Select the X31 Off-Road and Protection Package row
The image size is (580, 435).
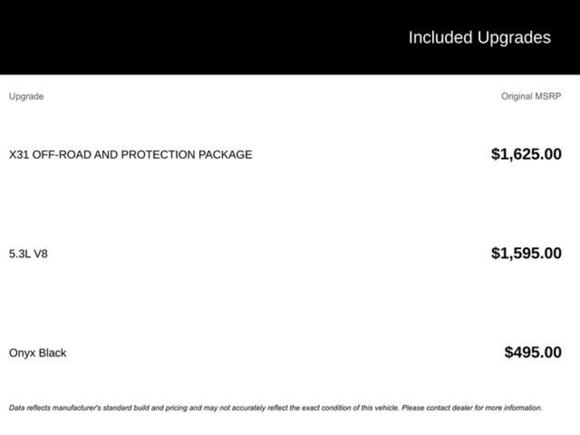coord(130,155)
